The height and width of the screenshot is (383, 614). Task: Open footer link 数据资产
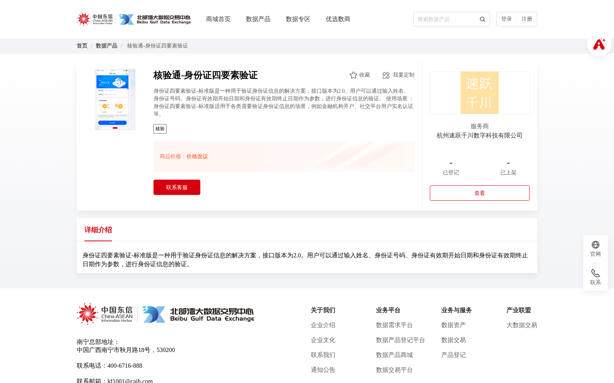point(454,325)
